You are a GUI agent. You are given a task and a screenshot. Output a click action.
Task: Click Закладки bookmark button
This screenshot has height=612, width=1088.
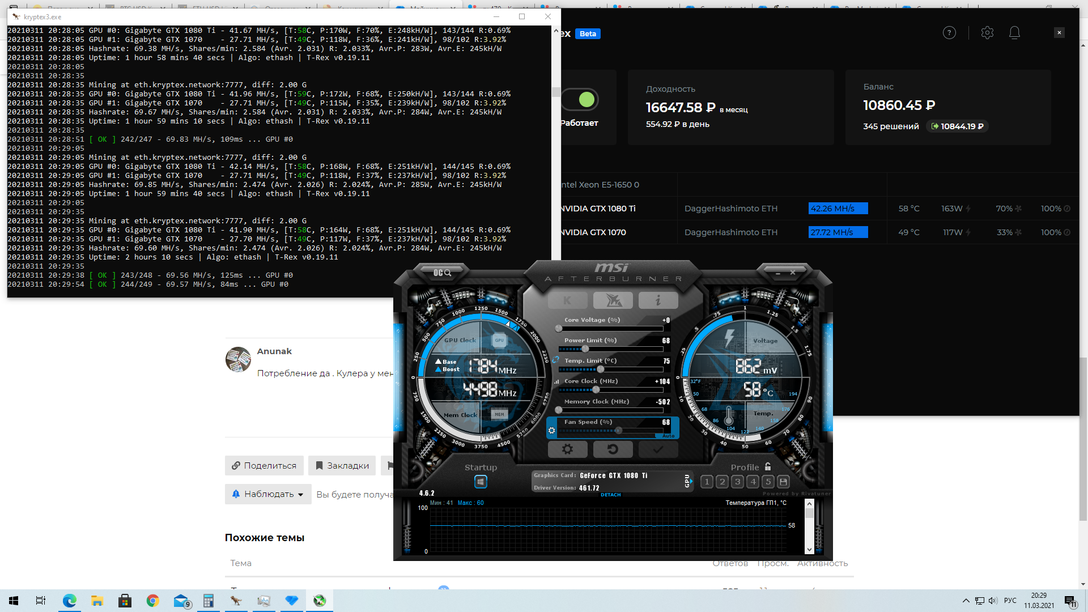[x=342, y=465]
